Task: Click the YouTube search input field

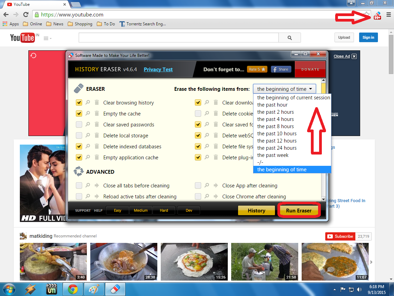Action: (x=179, y=38)
